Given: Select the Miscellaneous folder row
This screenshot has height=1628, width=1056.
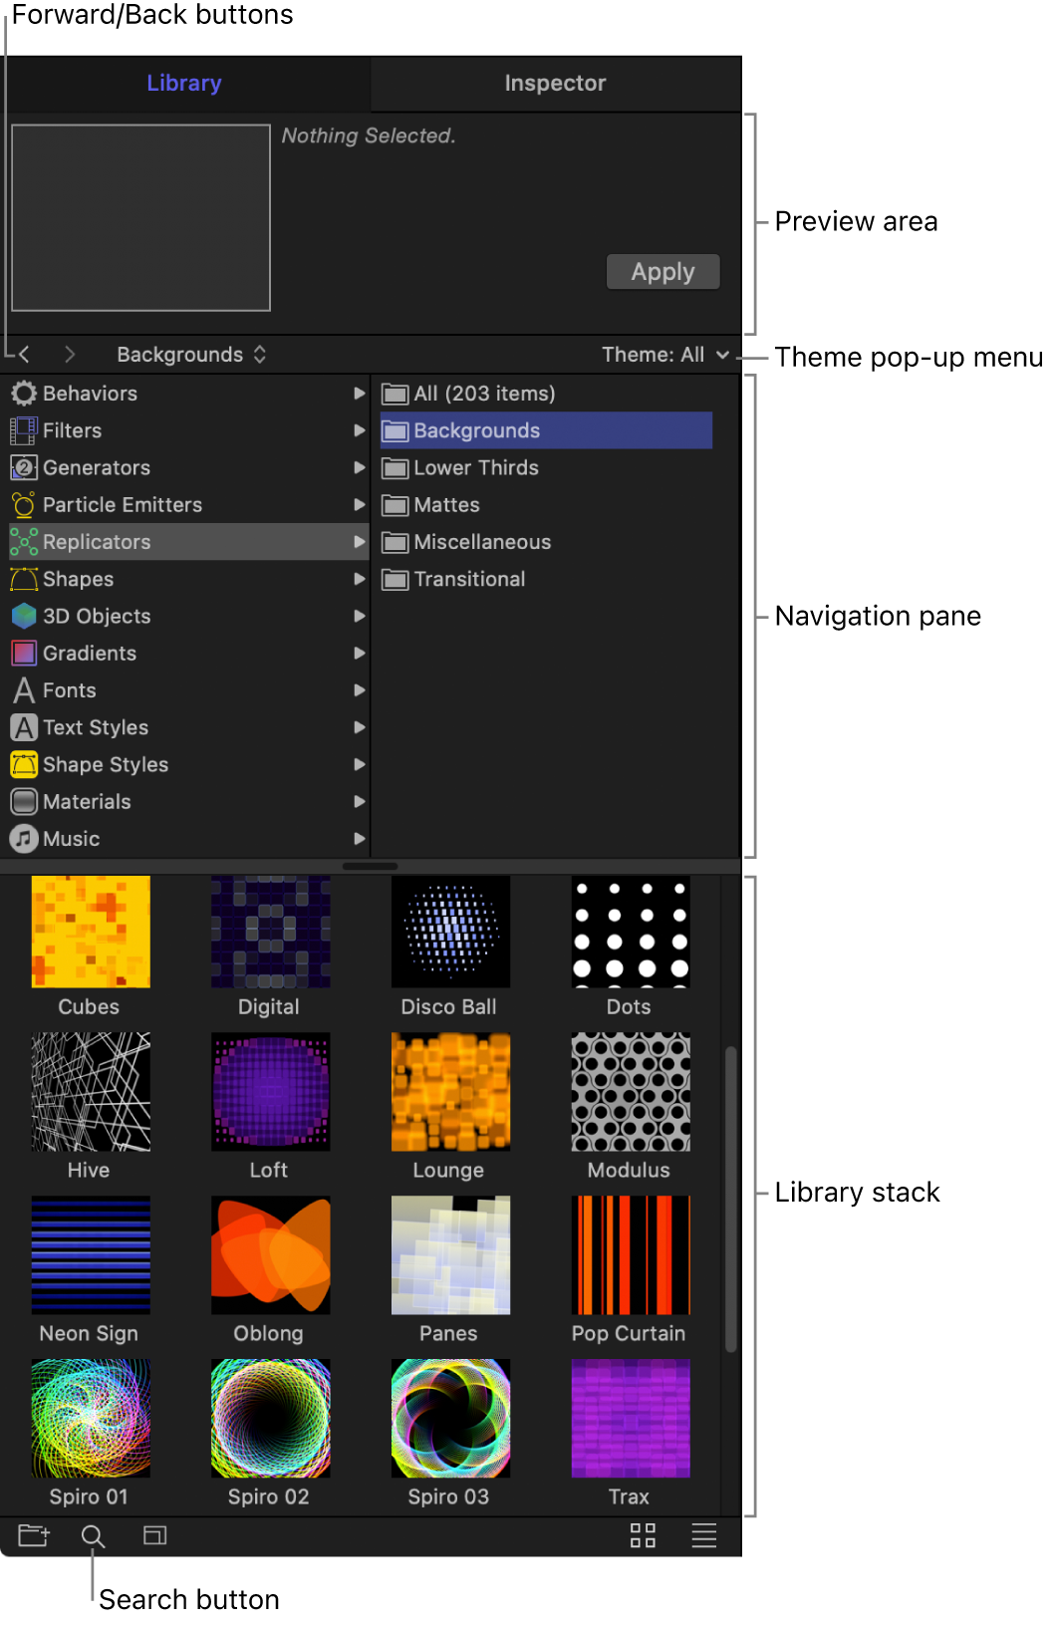Looking at the screenshot, I should tap(546, 542).
